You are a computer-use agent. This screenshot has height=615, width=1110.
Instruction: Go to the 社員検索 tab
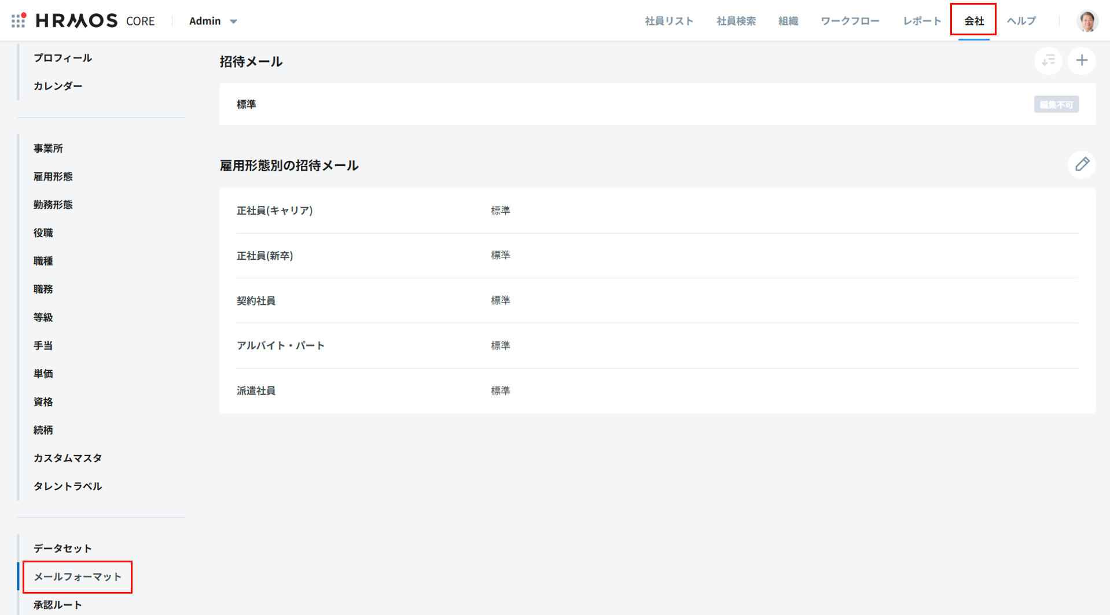(736, 21)
